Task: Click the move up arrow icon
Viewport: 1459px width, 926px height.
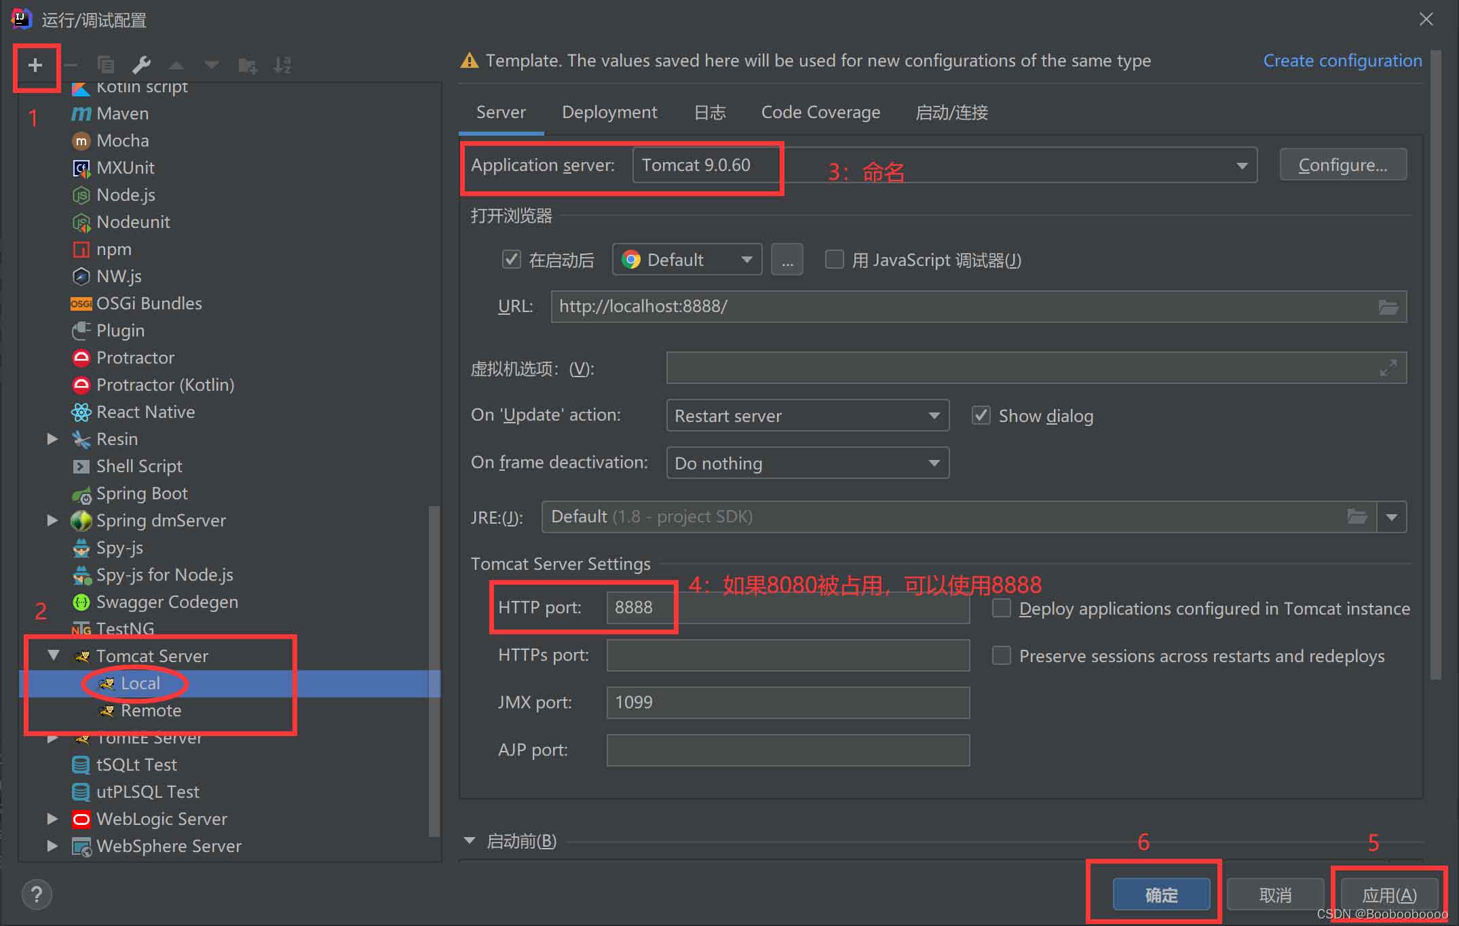Action: click(176, 65)
